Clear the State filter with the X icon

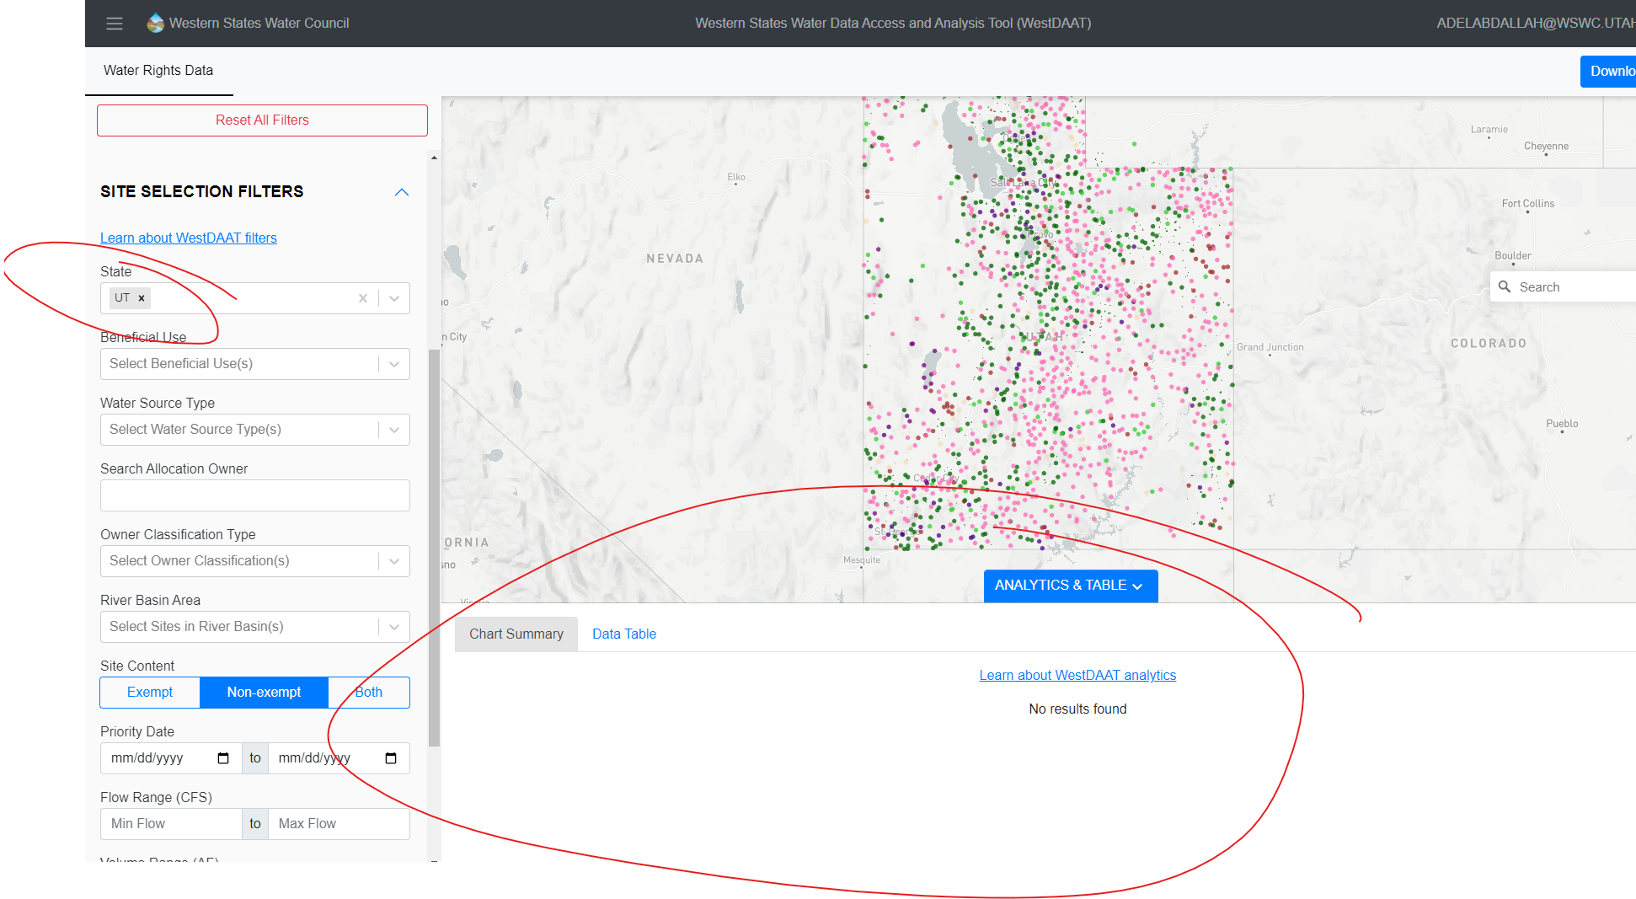(362, 297)
